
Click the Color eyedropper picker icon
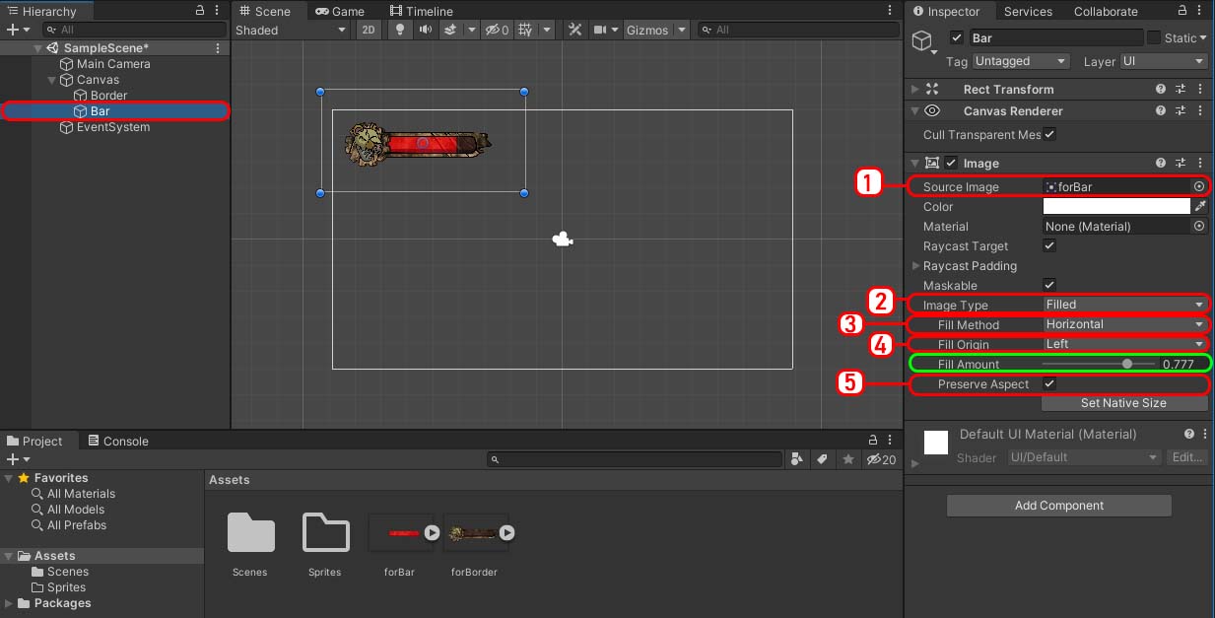[x=1199, y=207]
